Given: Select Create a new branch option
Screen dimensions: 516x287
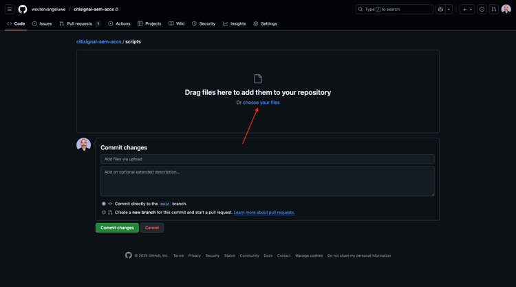Looking at the screenshot, I should tap(104, 212).
